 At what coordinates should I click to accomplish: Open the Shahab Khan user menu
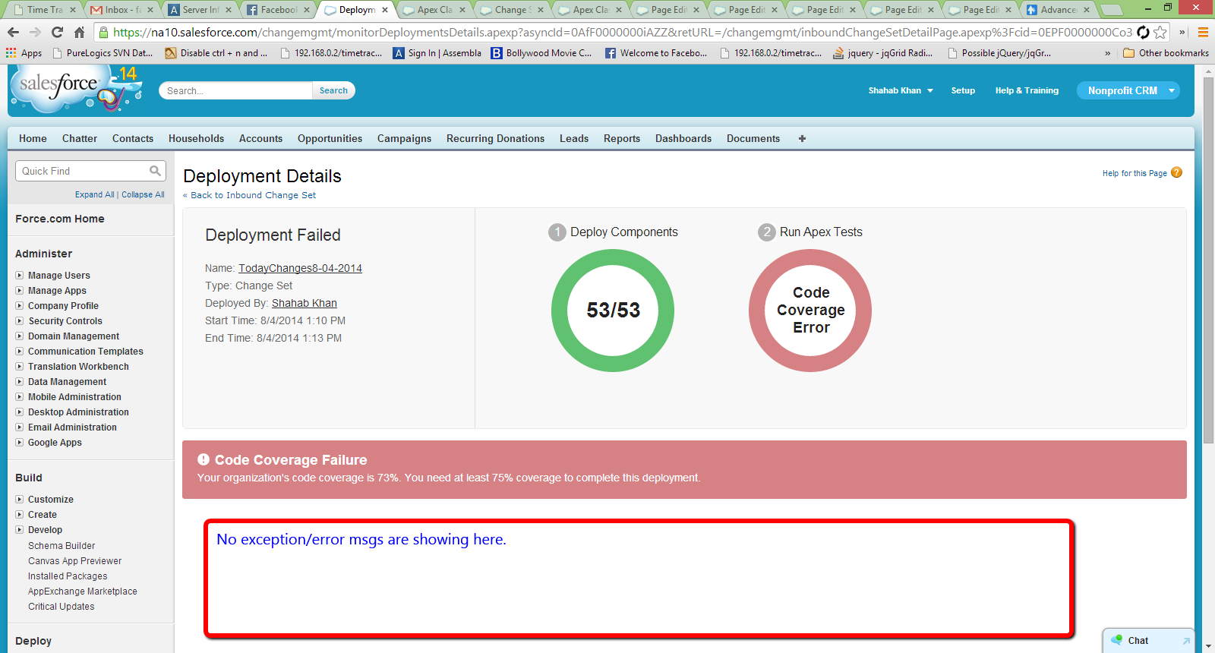pyautogui.click(x=901, y=90)
